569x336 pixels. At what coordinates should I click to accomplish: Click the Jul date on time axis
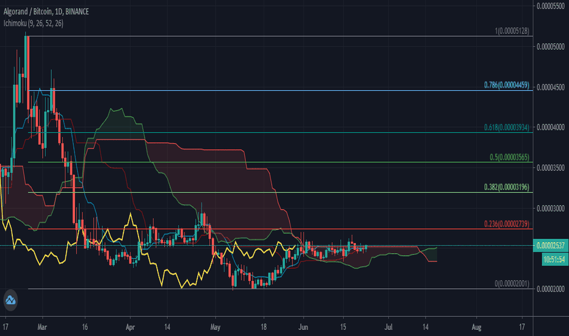[388, 327]
